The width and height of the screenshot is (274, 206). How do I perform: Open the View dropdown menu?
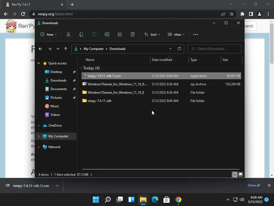point(176,35)
